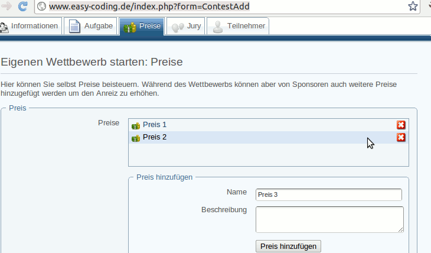Select the Preis 1 list entry
The image size is (431, 253).
[155, 125]
